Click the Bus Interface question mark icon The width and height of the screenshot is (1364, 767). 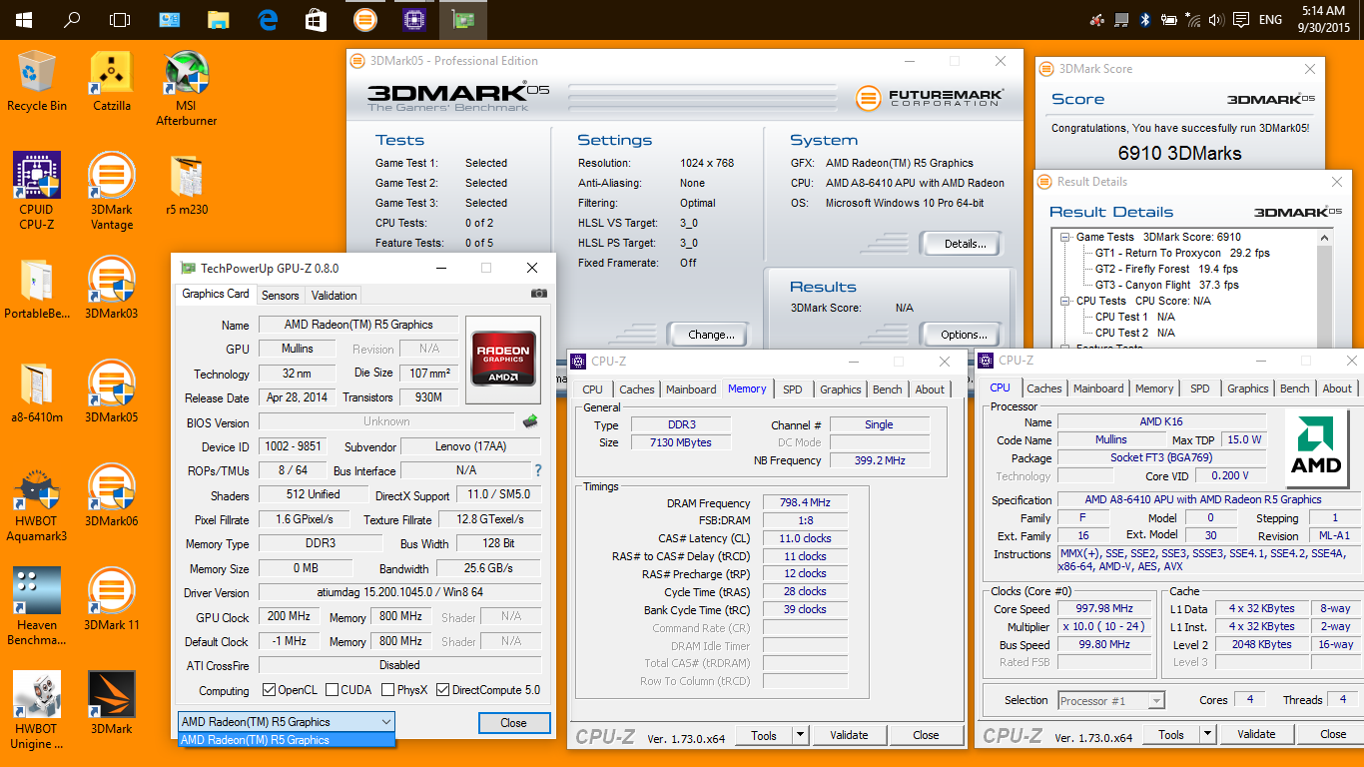[538, 470]
